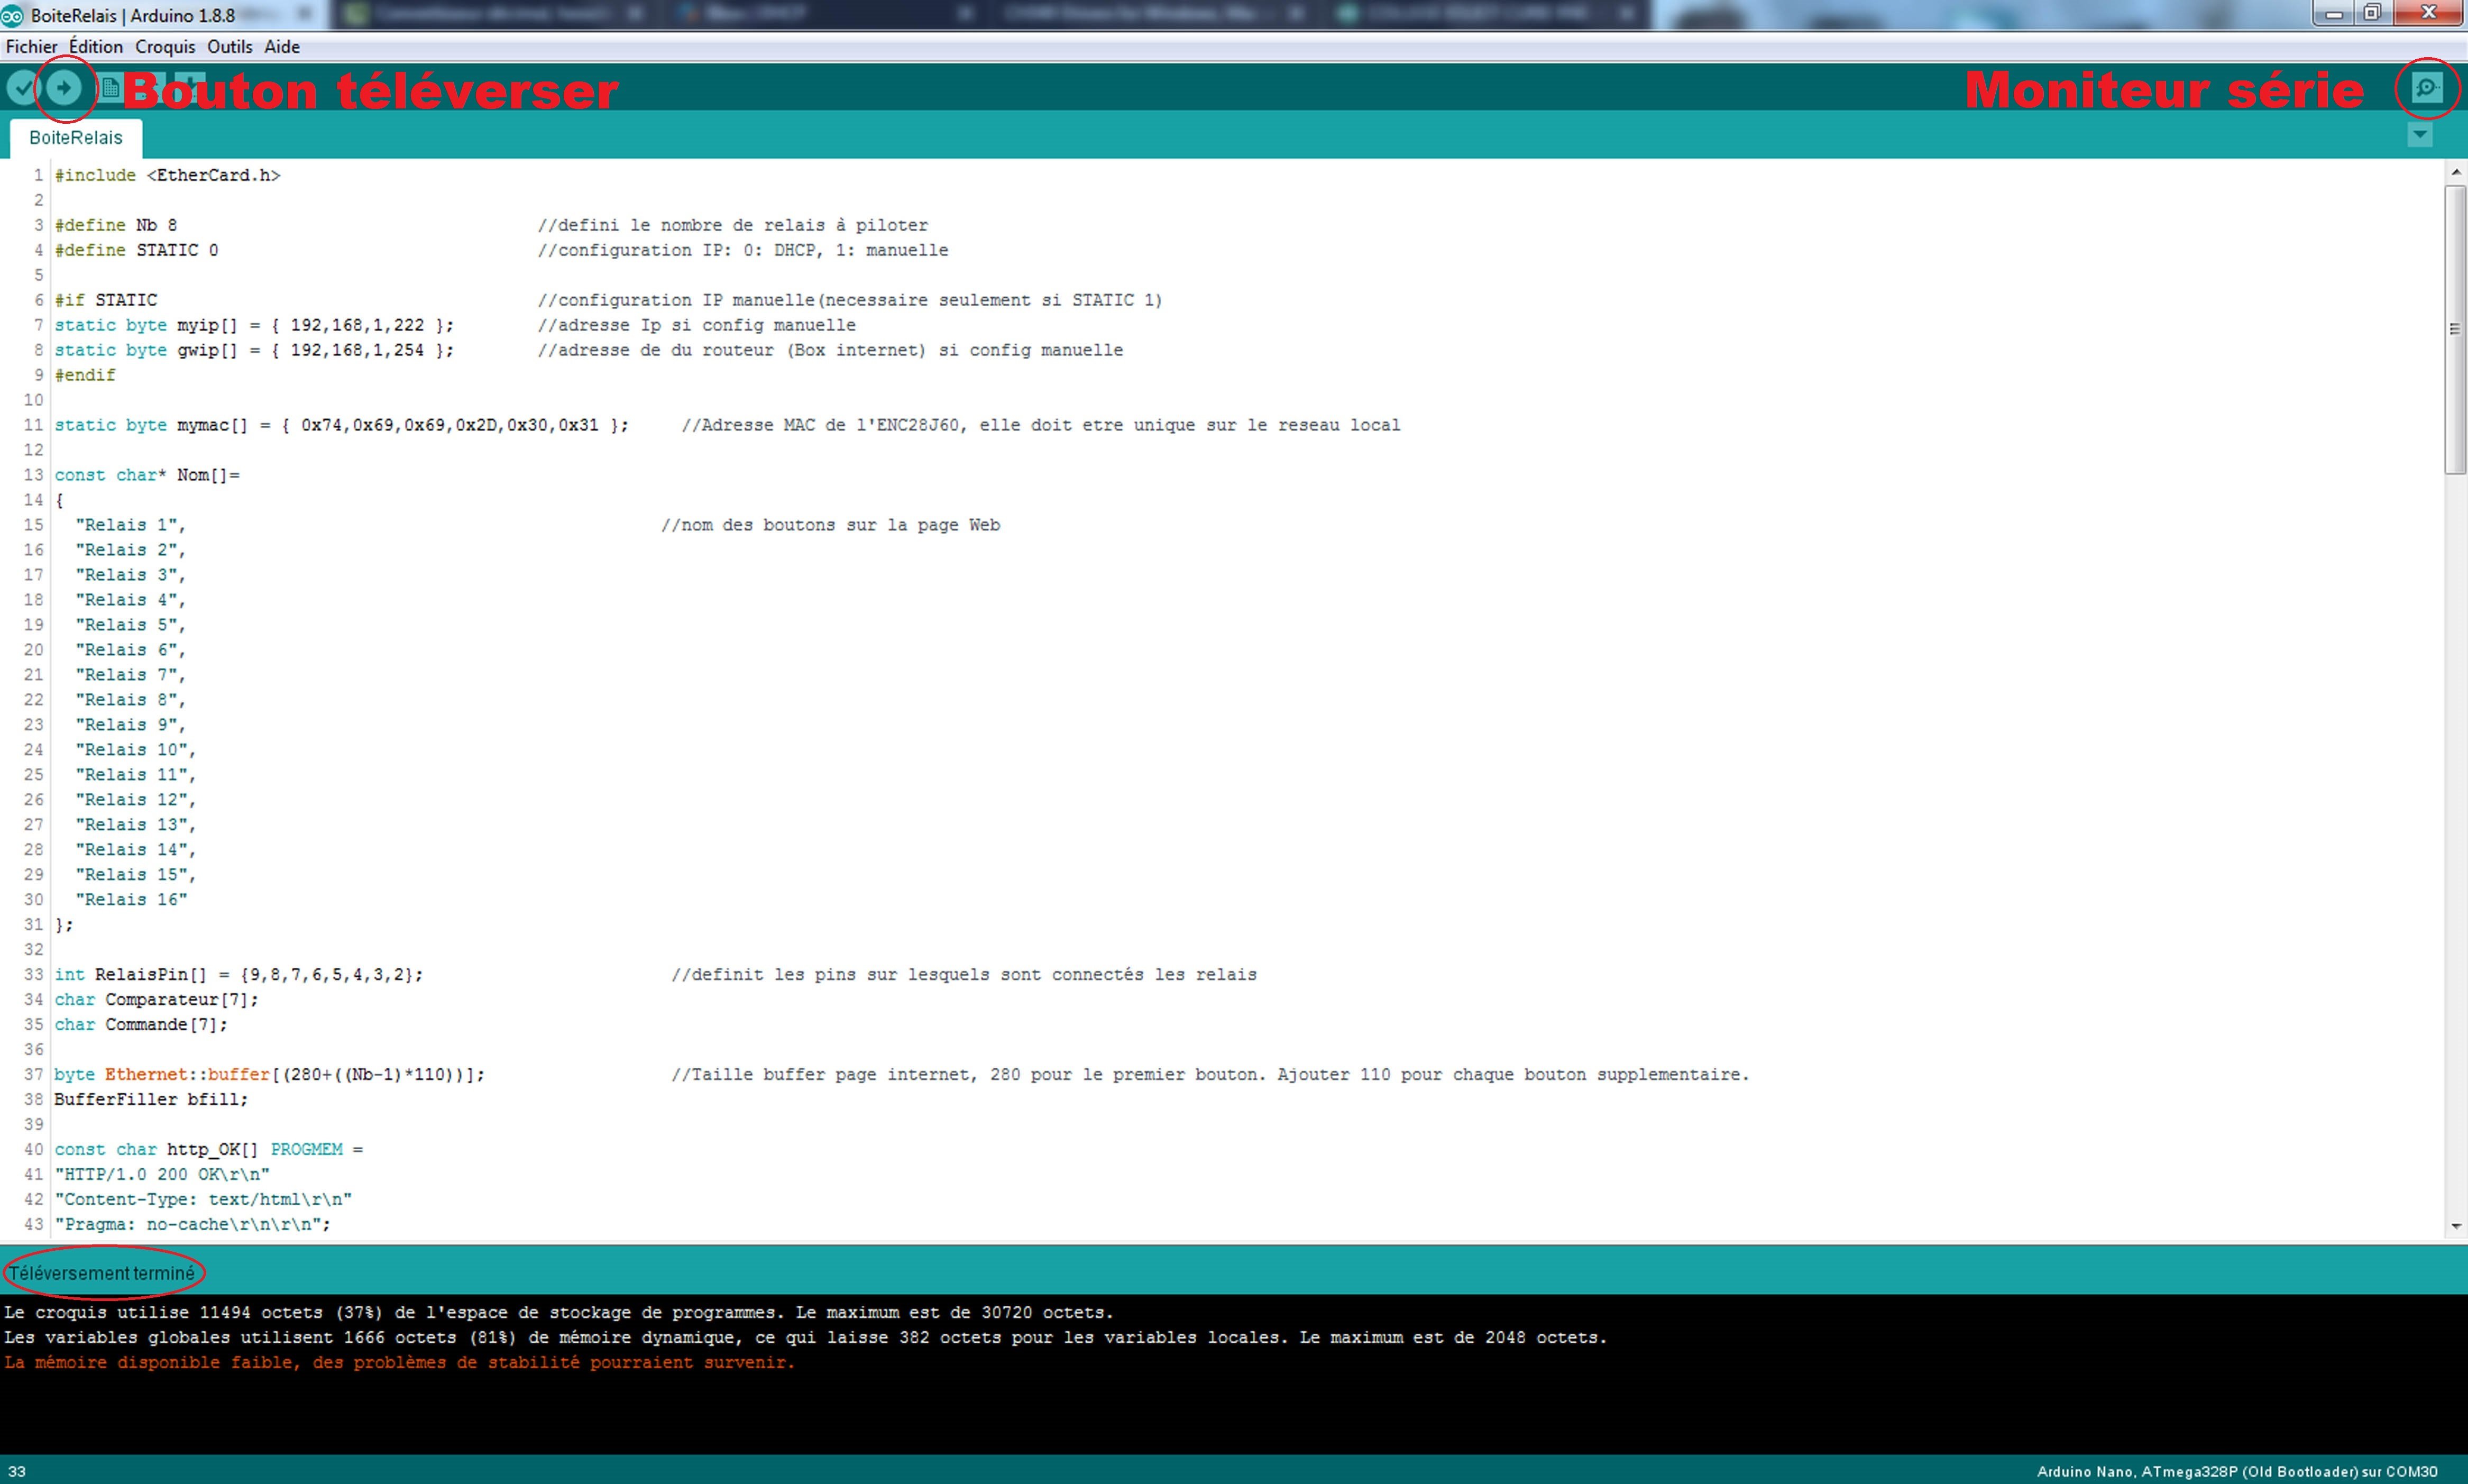
Task: Click the restore window button
Action: [2372, 13]
